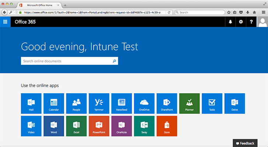
Task: Go to browser home page icon
Action: click(x=254, y=12)
